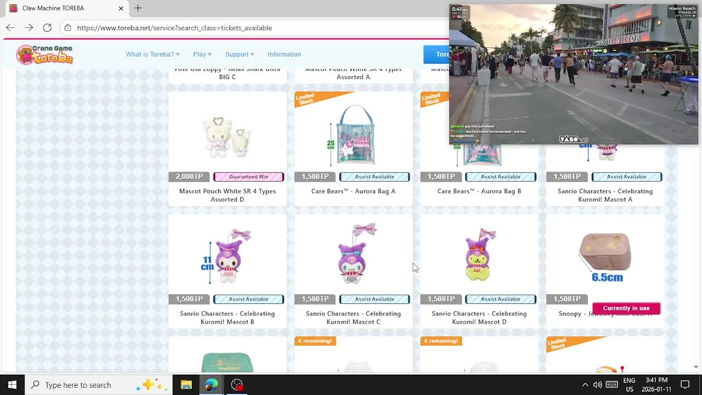Open Snoopy jewelry case image

coord(605,257)
